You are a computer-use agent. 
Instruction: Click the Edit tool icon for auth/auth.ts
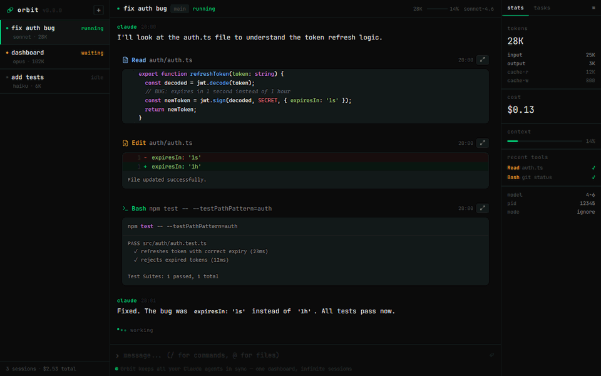click(125, 143)
